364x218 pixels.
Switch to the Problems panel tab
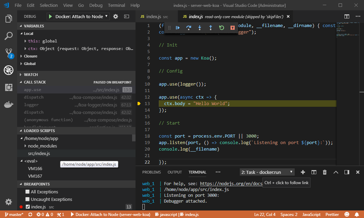click(x=151, y=172)
